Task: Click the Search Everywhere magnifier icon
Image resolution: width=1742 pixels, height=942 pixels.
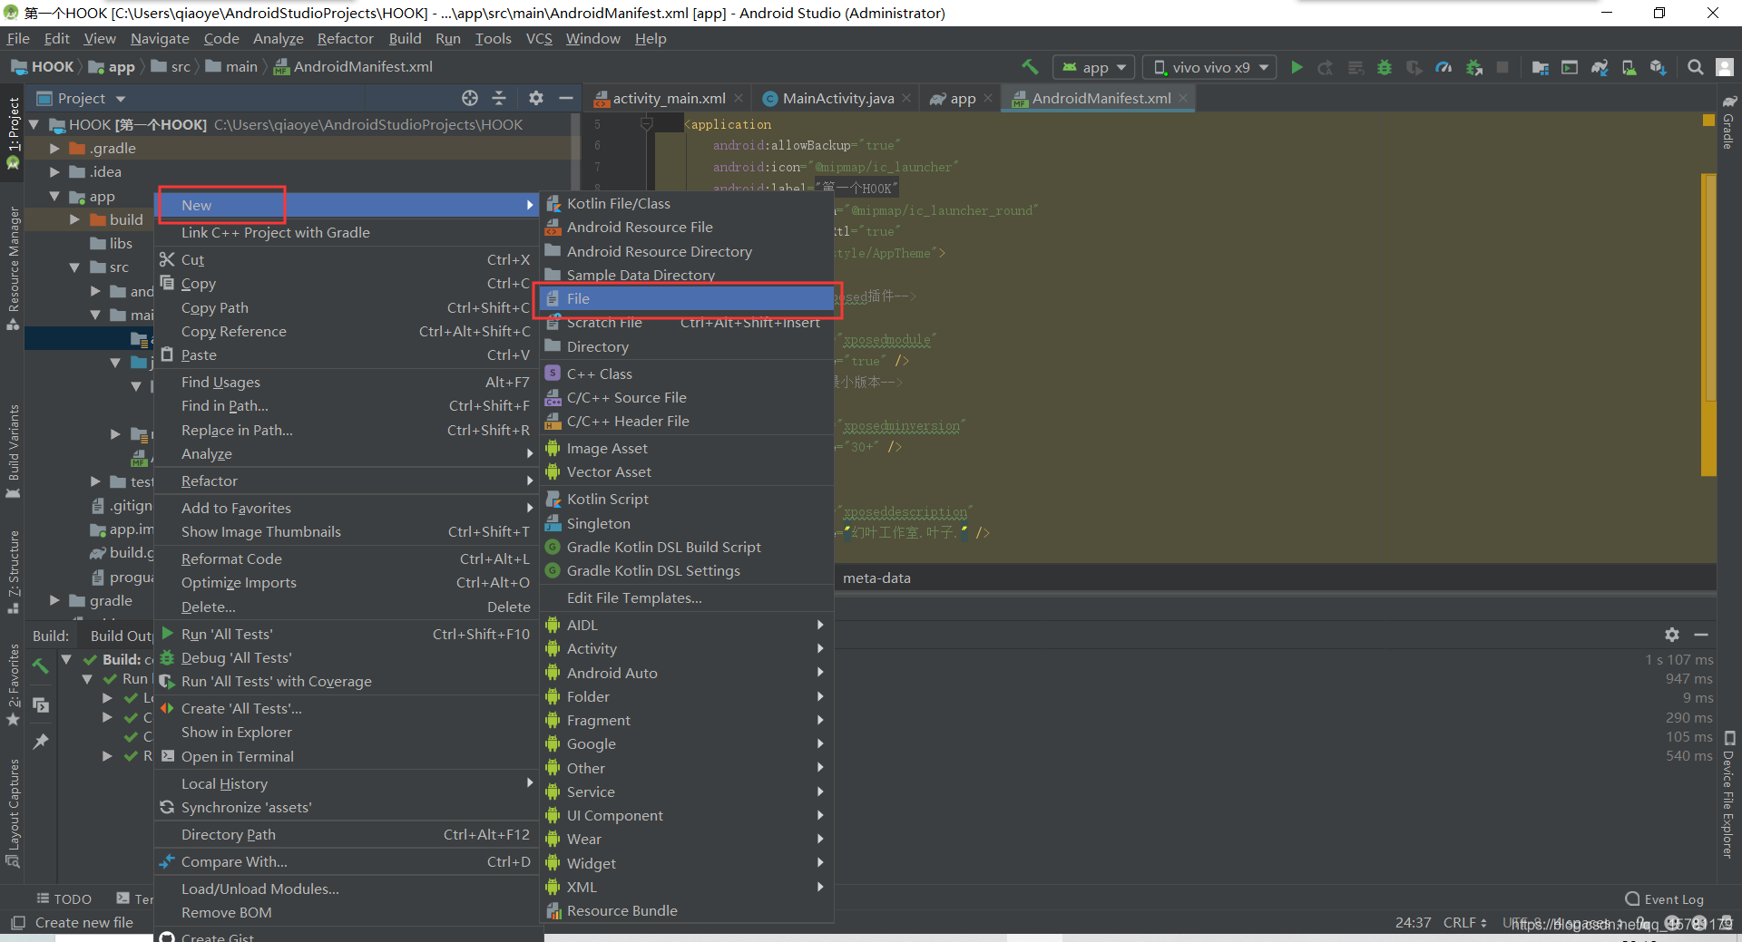Action: 1695,67
